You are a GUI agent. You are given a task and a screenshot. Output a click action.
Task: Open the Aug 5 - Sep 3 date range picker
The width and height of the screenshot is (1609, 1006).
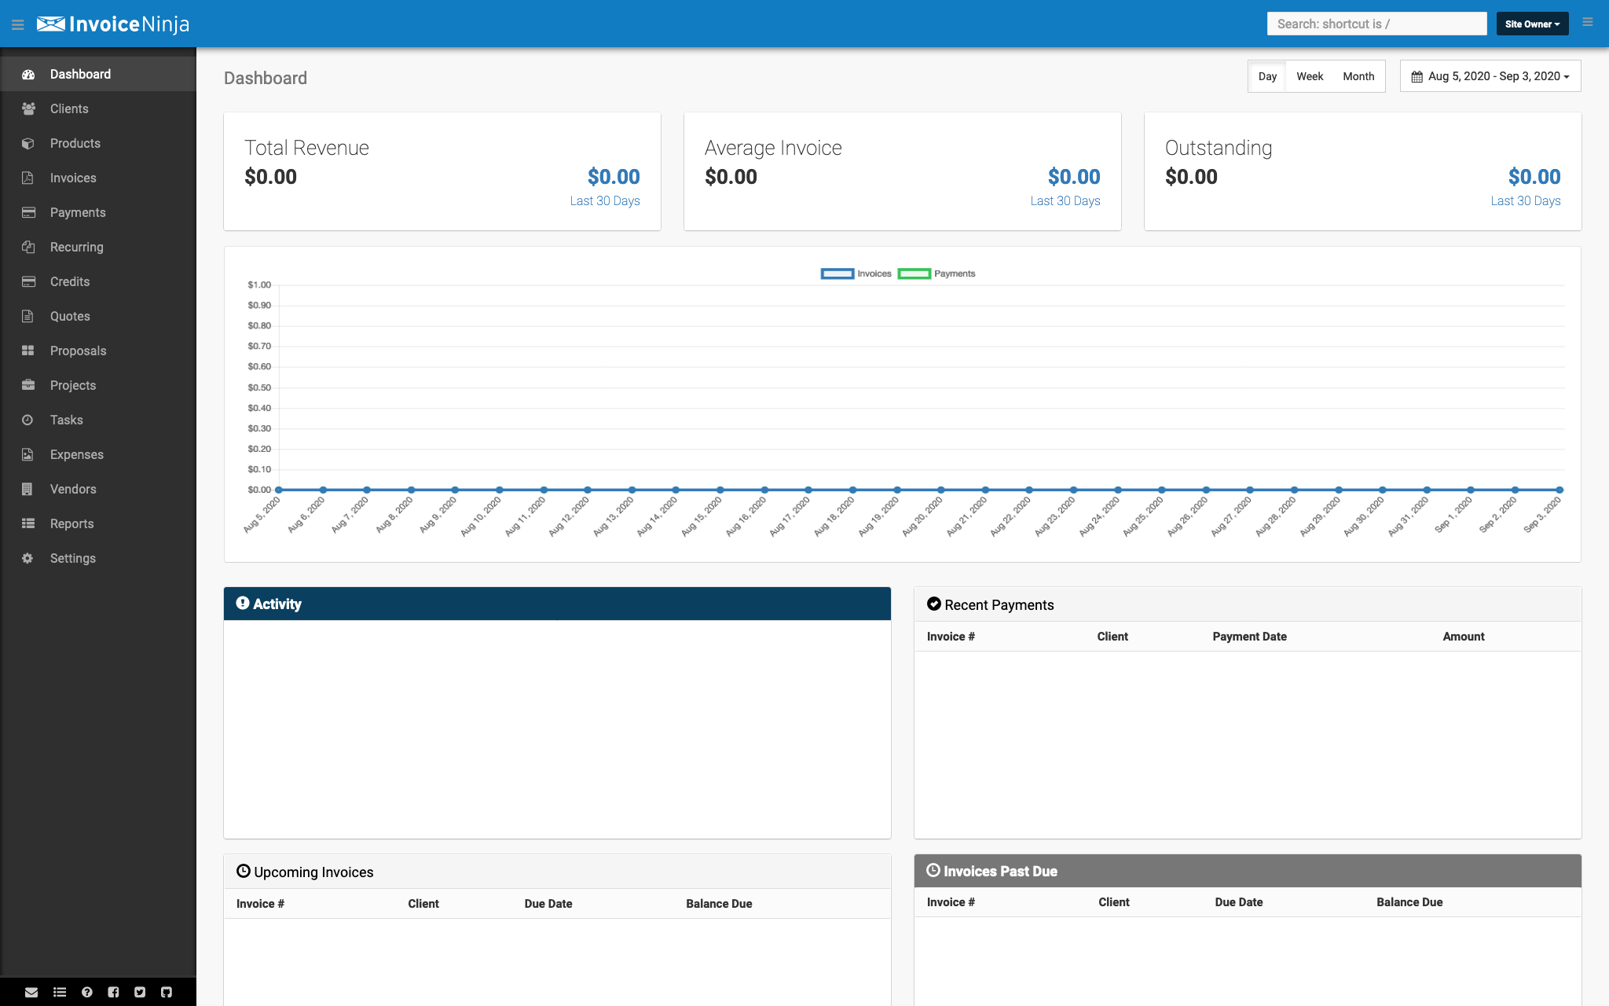tap(1490, 76)
